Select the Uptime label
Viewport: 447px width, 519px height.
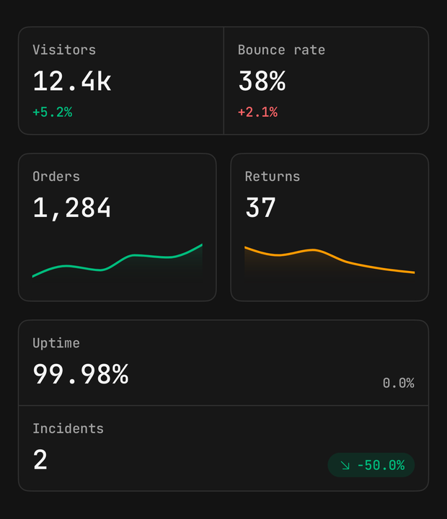56,343
